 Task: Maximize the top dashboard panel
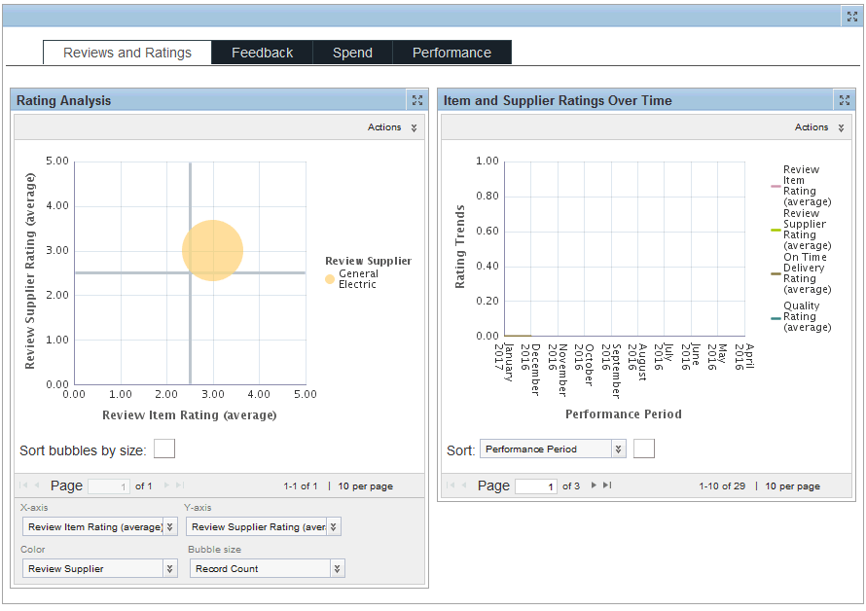coord(852,17)
